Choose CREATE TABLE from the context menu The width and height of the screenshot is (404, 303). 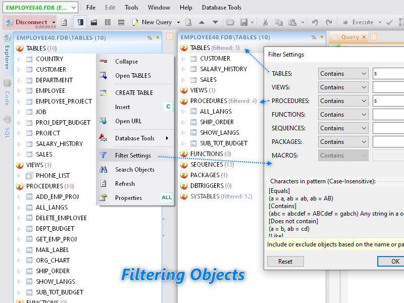tap(135, 93)
